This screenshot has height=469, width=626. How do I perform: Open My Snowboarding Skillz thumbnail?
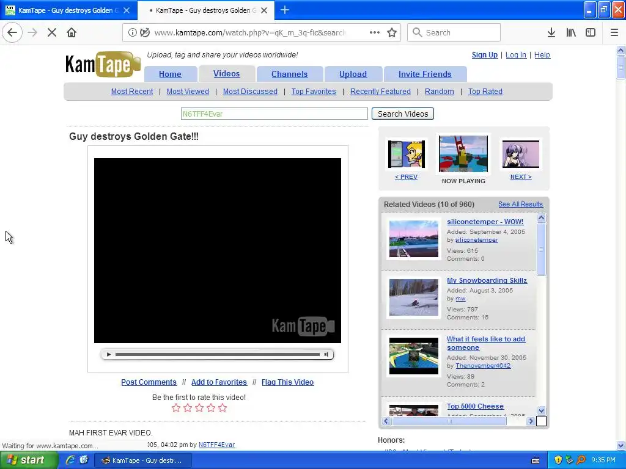point(414,297)
